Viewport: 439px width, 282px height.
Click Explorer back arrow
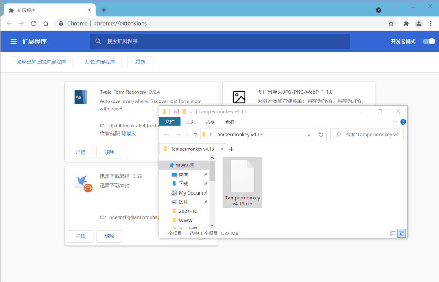[x=166, y=135]
